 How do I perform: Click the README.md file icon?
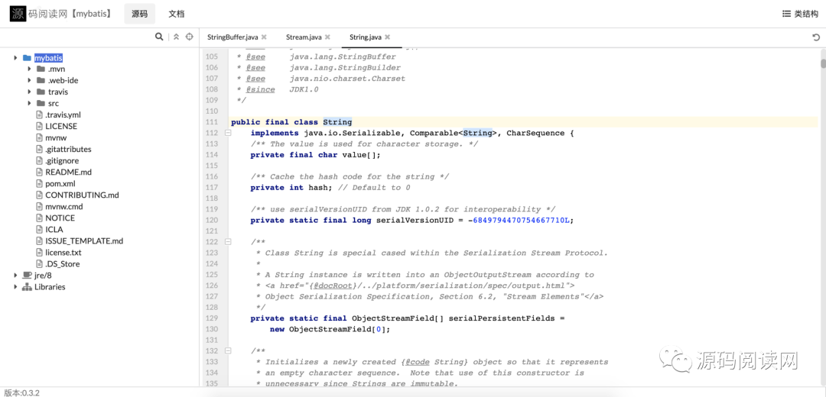40,172
